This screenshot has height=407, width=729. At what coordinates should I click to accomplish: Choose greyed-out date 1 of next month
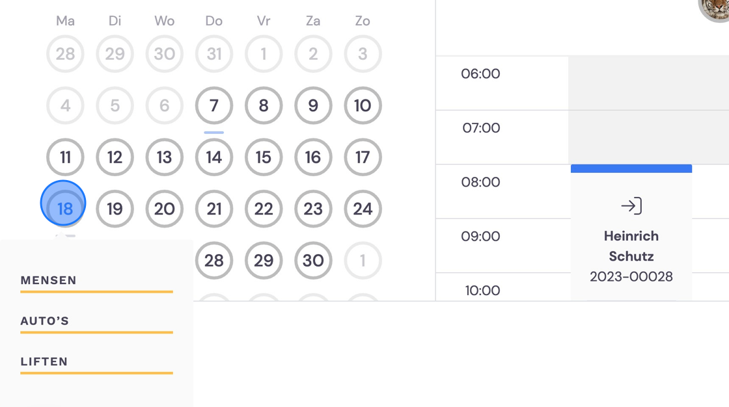(363, 260)
